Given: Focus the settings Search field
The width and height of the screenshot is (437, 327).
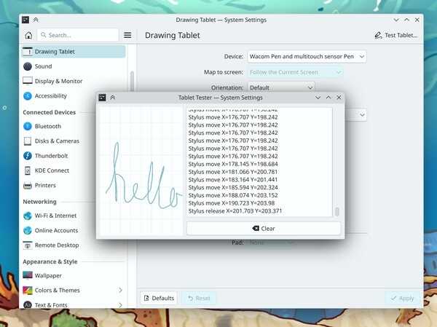Looking at the screenshot, I should click(79, 35).
